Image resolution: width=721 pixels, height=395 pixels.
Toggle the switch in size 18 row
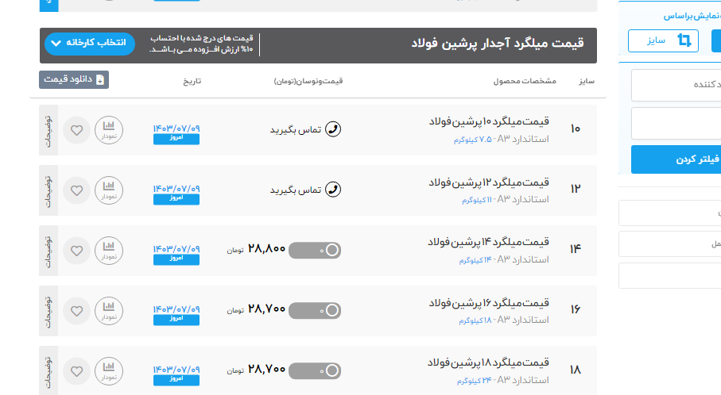(315, 370)
